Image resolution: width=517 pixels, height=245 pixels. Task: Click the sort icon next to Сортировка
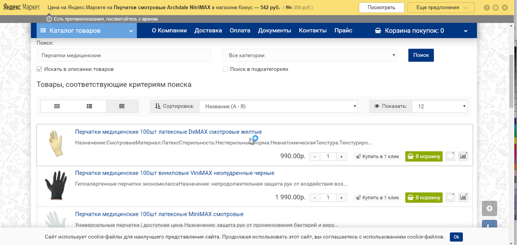(157, 106)
